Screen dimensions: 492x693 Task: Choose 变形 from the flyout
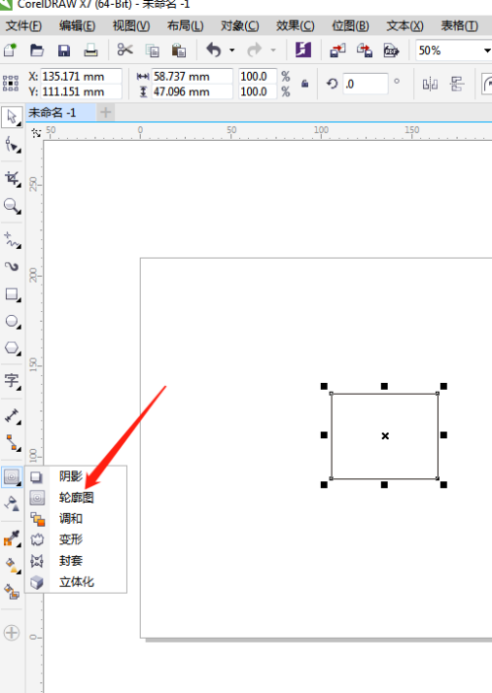(76, 539)
